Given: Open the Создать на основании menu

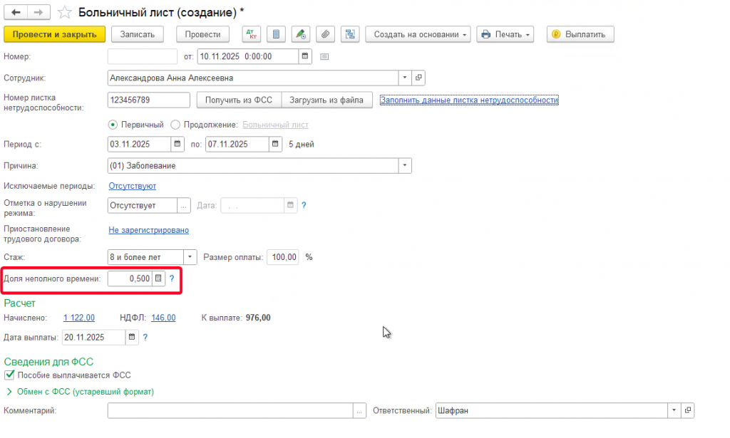Looking at the screenshot, I should (418, 34).
